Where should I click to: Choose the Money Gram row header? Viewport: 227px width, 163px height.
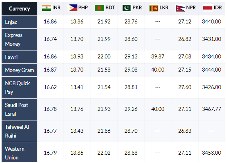[19, 70]
